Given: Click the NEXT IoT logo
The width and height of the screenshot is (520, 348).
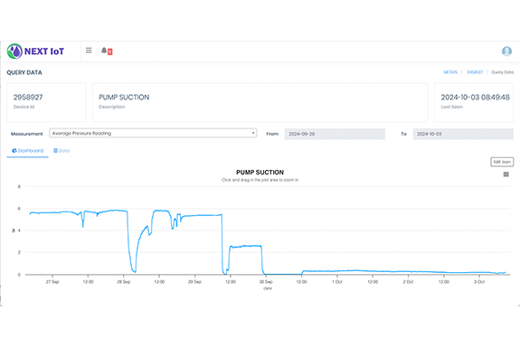Looking at the screenshot, I should pyautogui.click(x=35, y=51).
